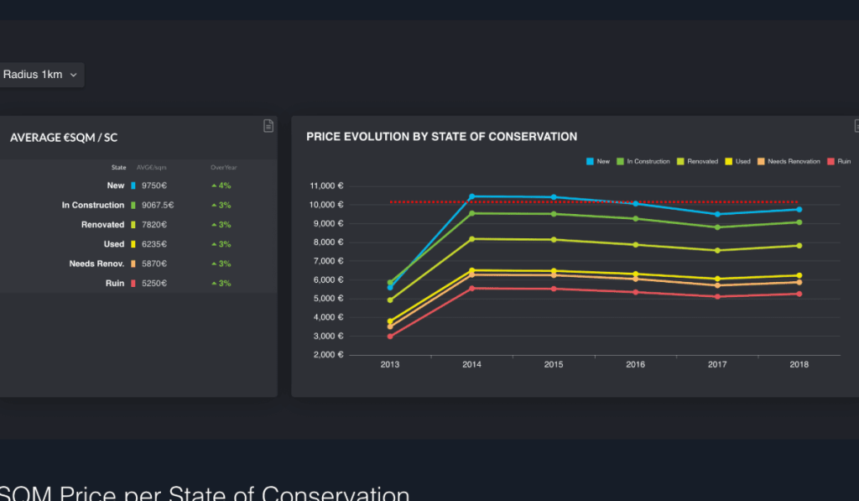Click the blue New data point at 2014
Screen dimensions: 859x501
[x=471, y=196]
